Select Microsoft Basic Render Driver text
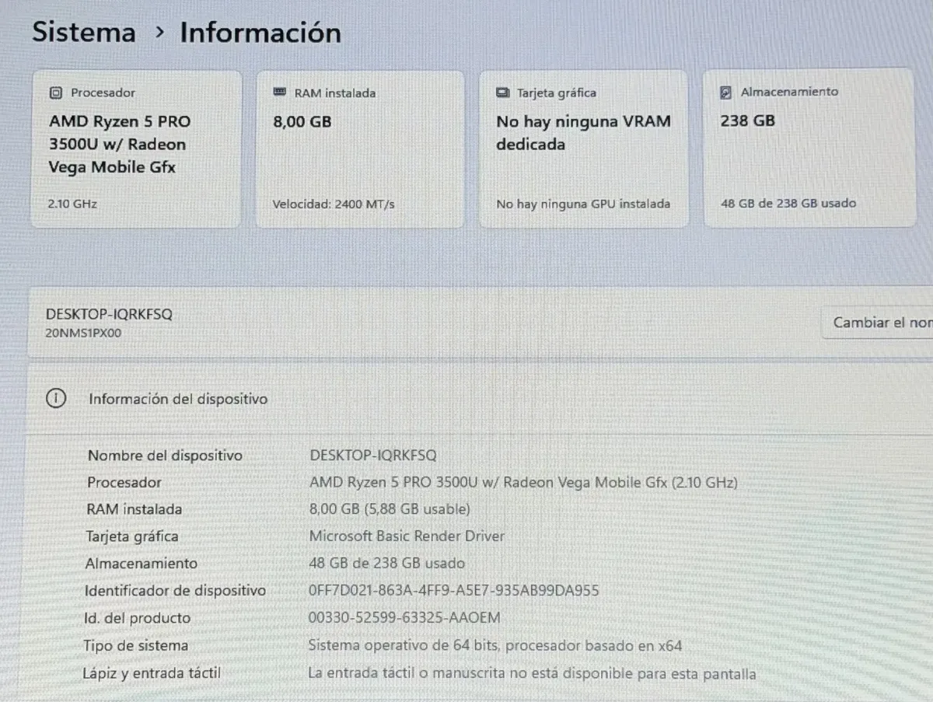 pos(407,536)
